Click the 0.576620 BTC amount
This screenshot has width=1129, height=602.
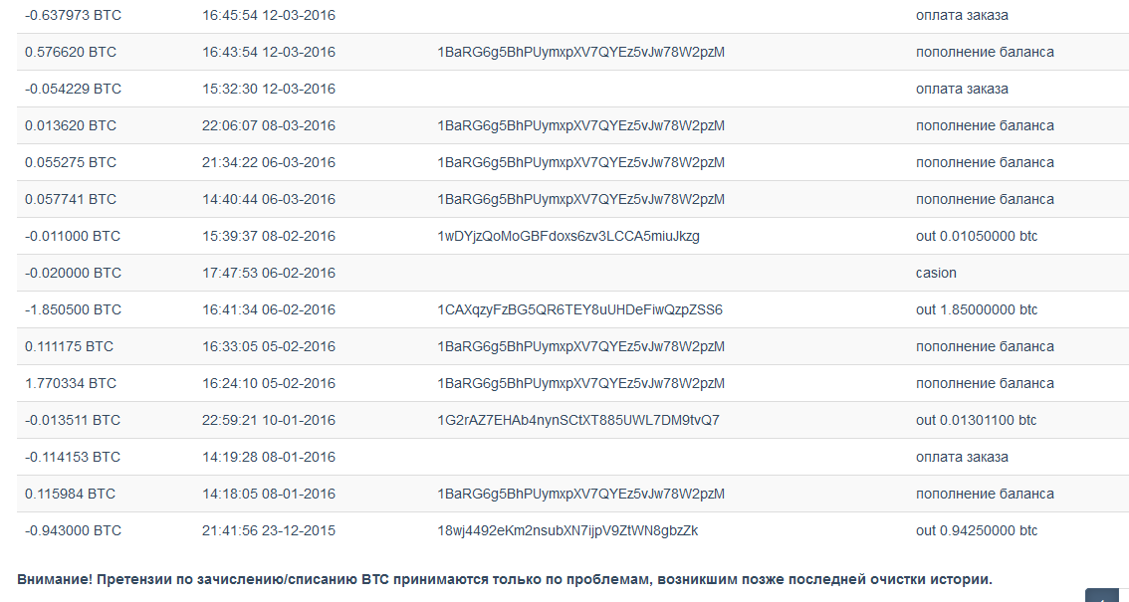click(x=71, y=52)
